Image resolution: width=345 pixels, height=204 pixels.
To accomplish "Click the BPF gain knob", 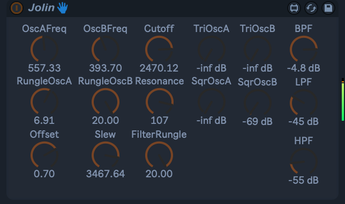I will [304, 49].
